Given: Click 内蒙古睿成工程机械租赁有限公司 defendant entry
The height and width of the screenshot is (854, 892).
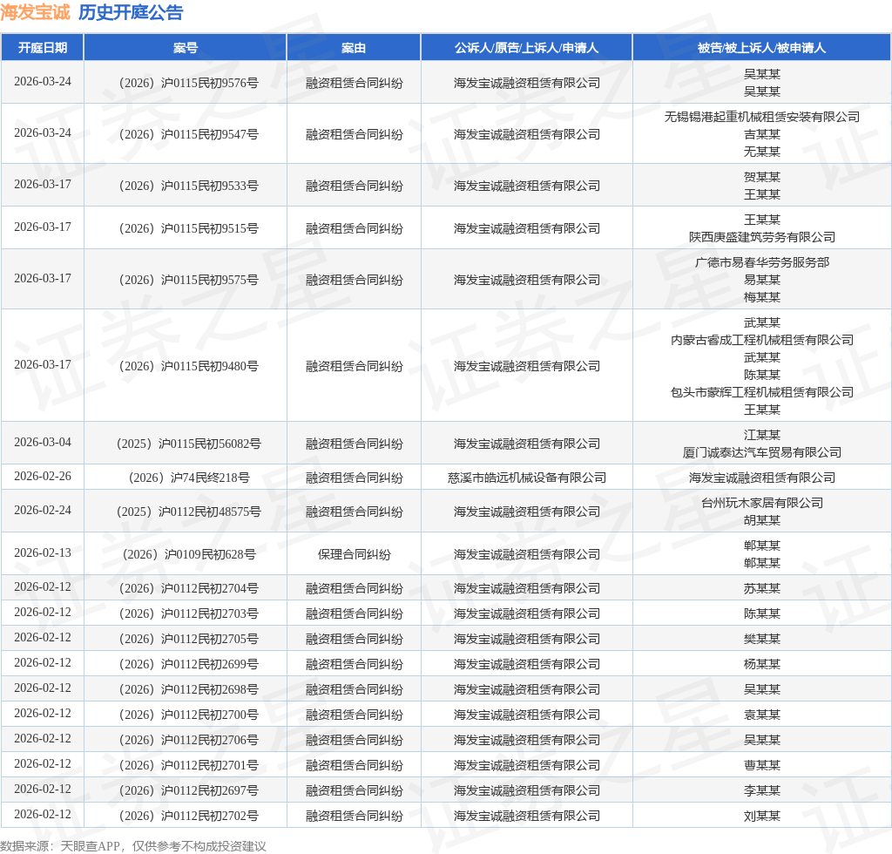Looking at the screenshot, I should click(761, 340).
